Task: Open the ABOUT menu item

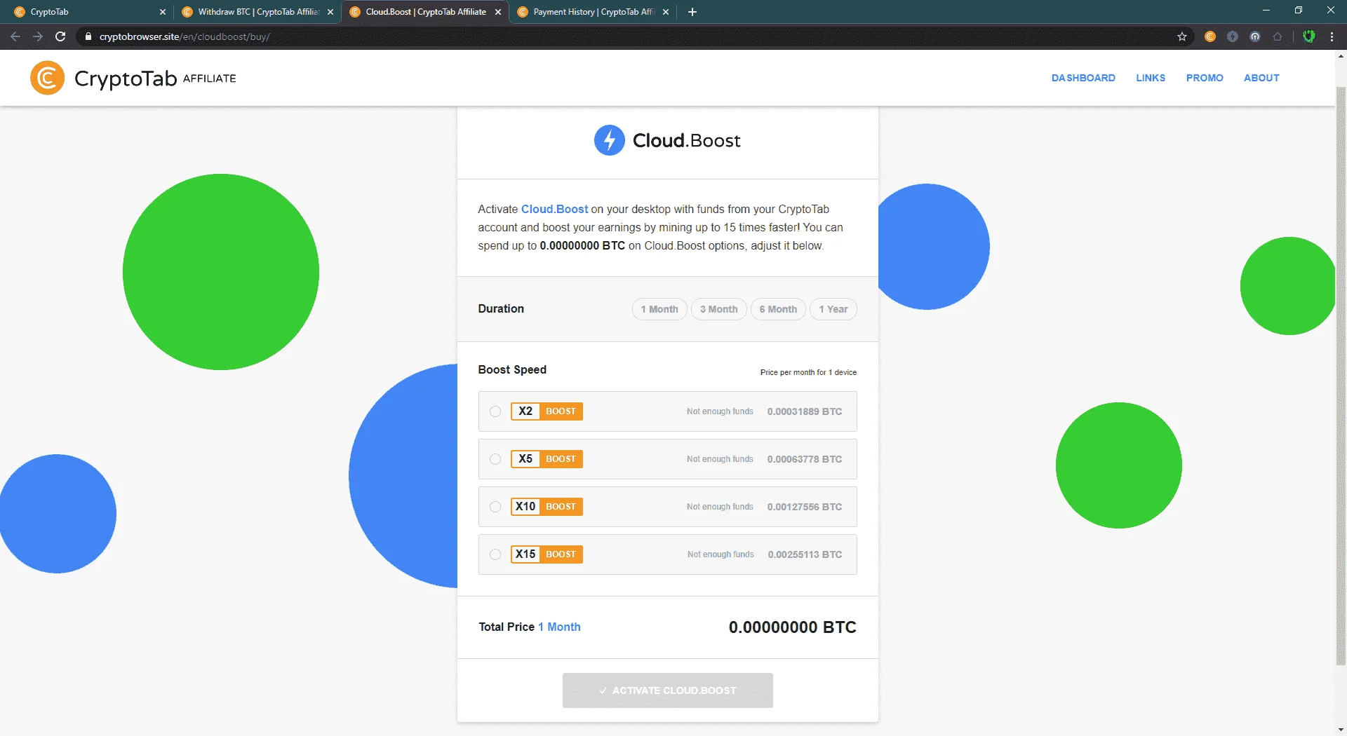Action: (x=1261, y=78)
